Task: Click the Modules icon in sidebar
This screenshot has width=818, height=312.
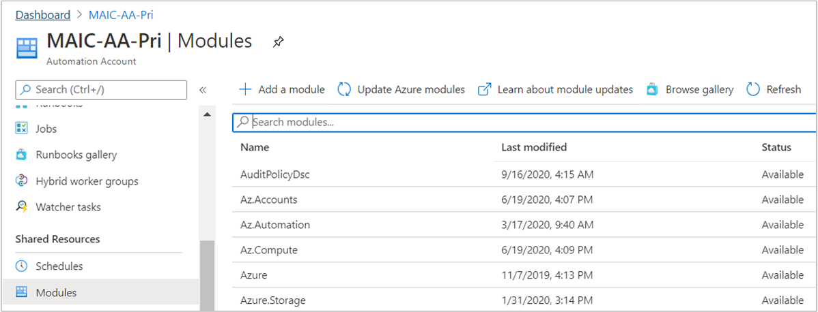Action: tap(21, 292)
